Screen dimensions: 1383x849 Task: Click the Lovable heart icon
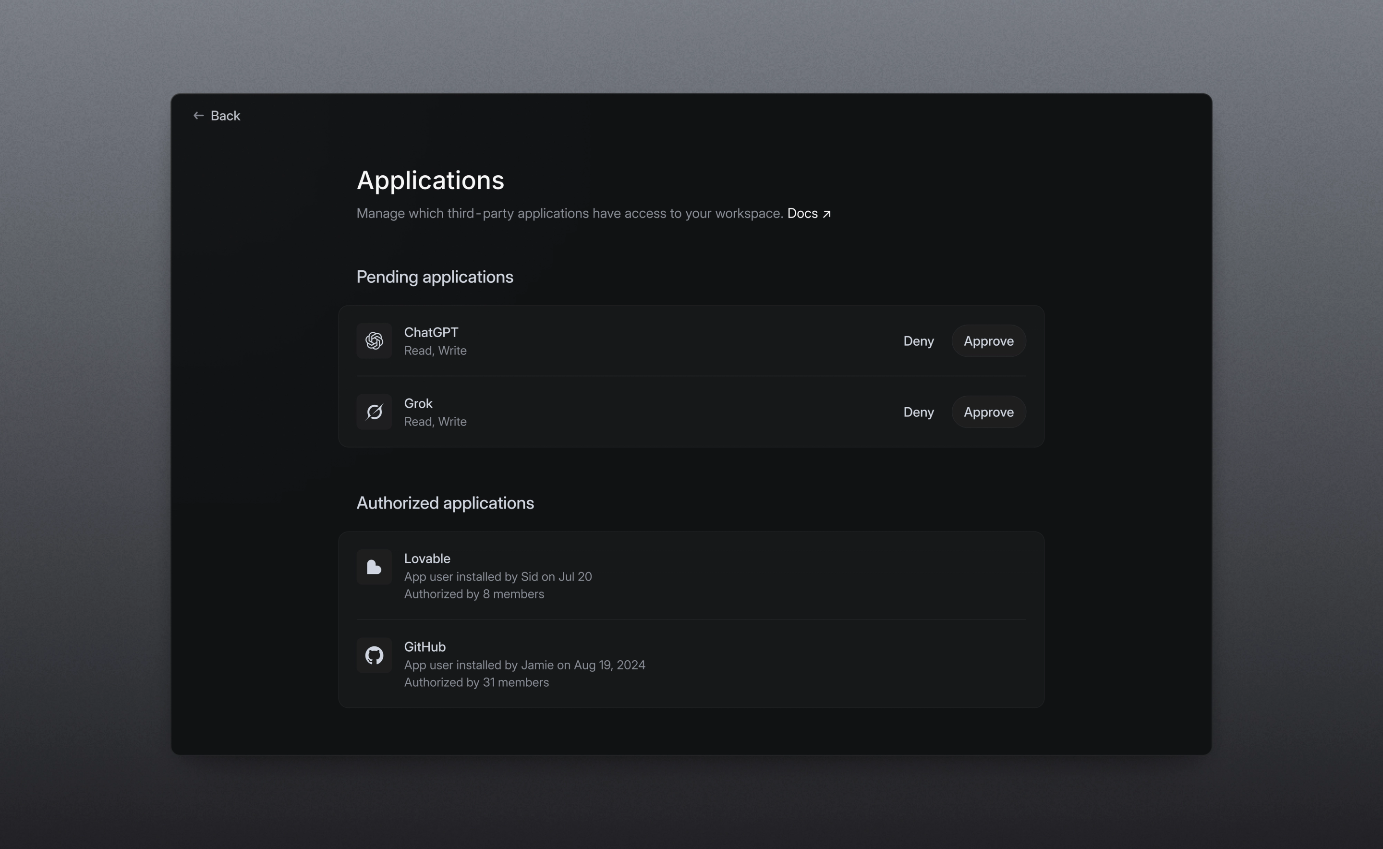point(374,567)
